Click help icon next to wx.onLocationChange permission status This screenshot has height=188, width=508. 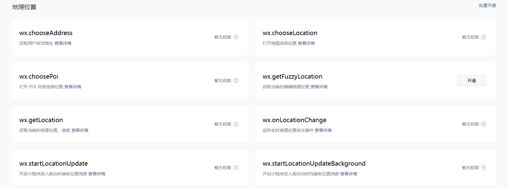coord(484,124)
